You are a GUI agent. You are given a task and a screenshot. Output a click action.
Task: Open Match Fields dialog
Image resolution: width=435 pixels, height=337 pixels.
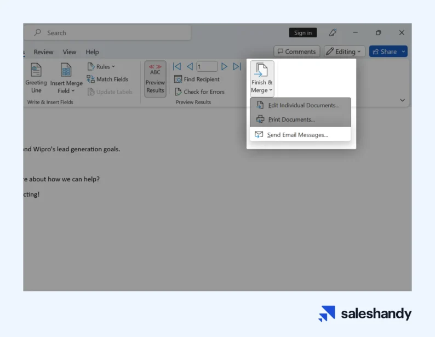tap(107, 79)
